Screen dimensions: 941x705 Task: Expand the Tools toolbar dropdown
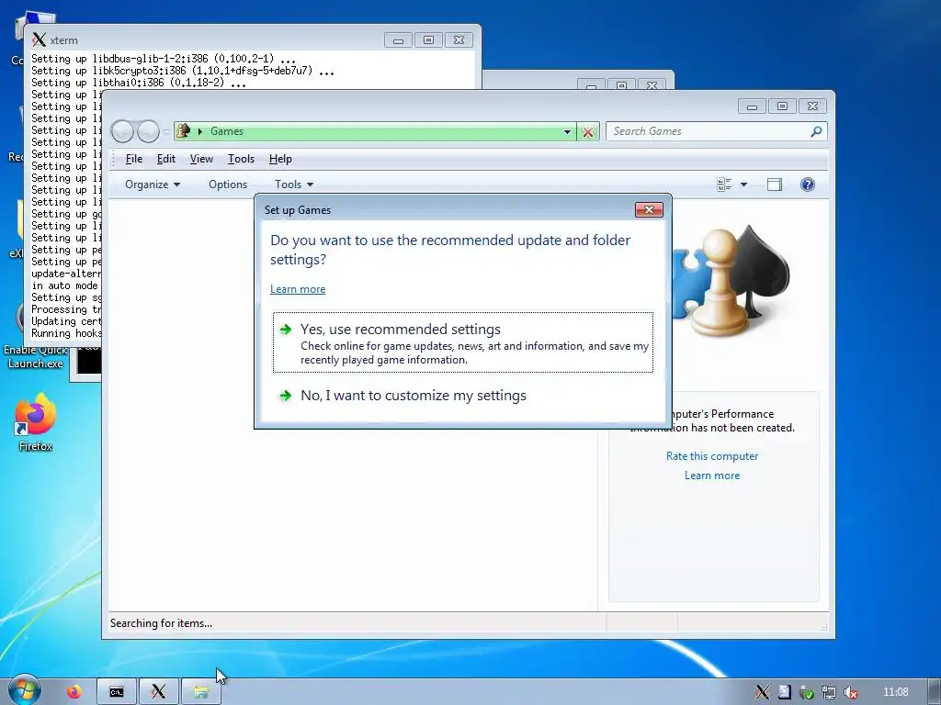pyautogui.click(x=294, y=185)
